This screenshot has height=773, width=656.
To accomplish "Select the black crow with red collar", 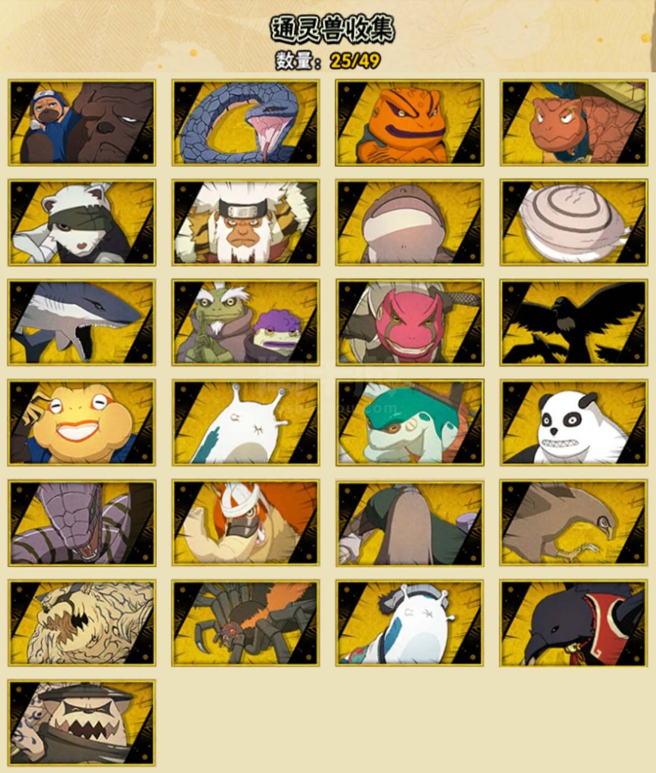I will tap(574, 623).
